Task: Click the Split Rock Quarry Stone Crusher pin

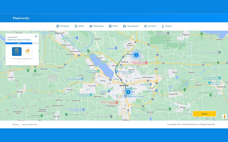Action: pyautogui.click(x=91, y=95)
